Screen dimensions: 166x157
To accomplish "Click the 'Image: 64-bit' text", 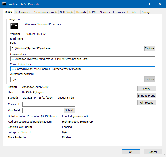I will [66, 98].
